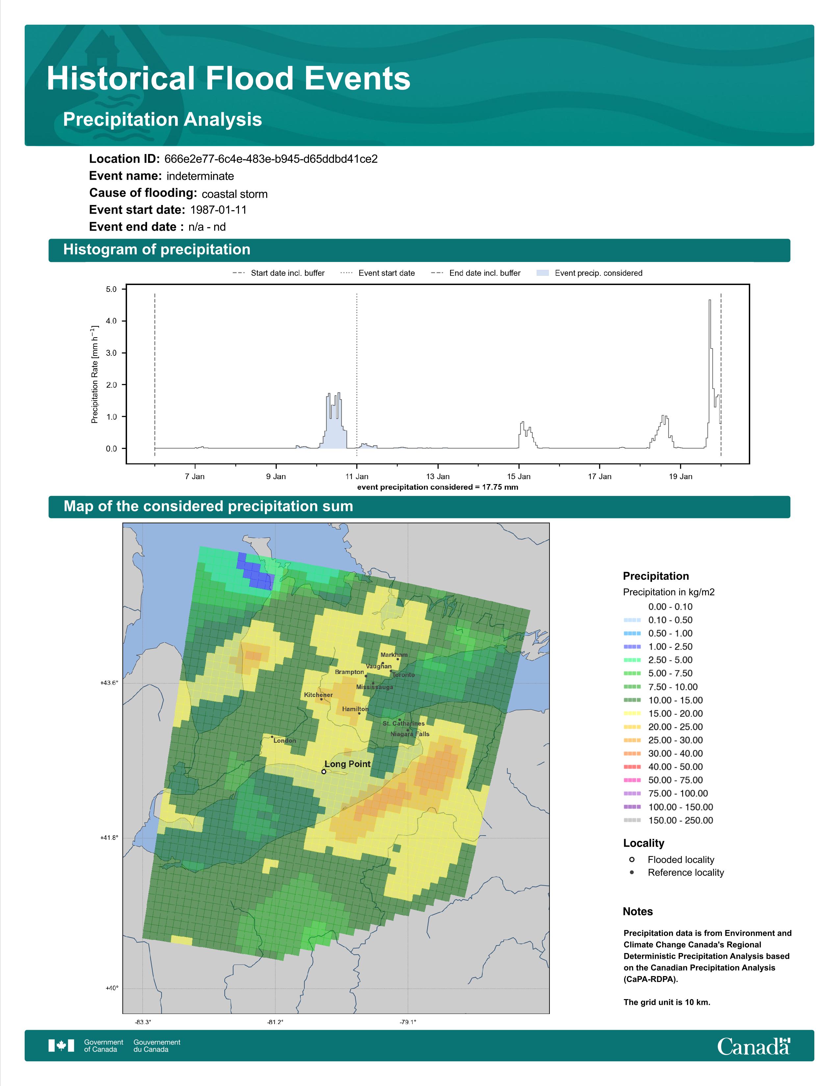This screenshot has width=839, height=1086.
Task: Select the 100.00 - 150.00 precipitation swatch
Action: [632, 807]
